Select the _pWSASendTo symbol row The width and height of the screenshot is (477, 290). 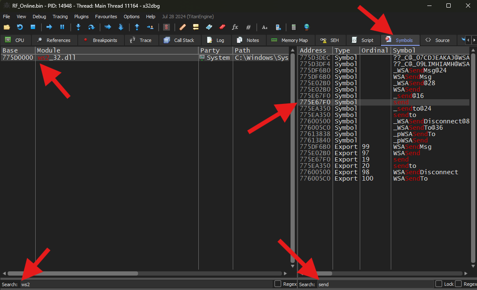coord(384,134)
